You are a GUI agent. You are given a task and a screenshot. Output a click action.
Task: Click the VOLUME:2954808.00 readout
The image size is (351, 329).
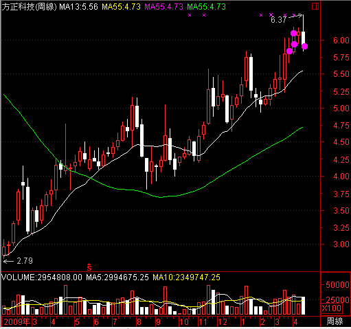(x=42, y=277)
